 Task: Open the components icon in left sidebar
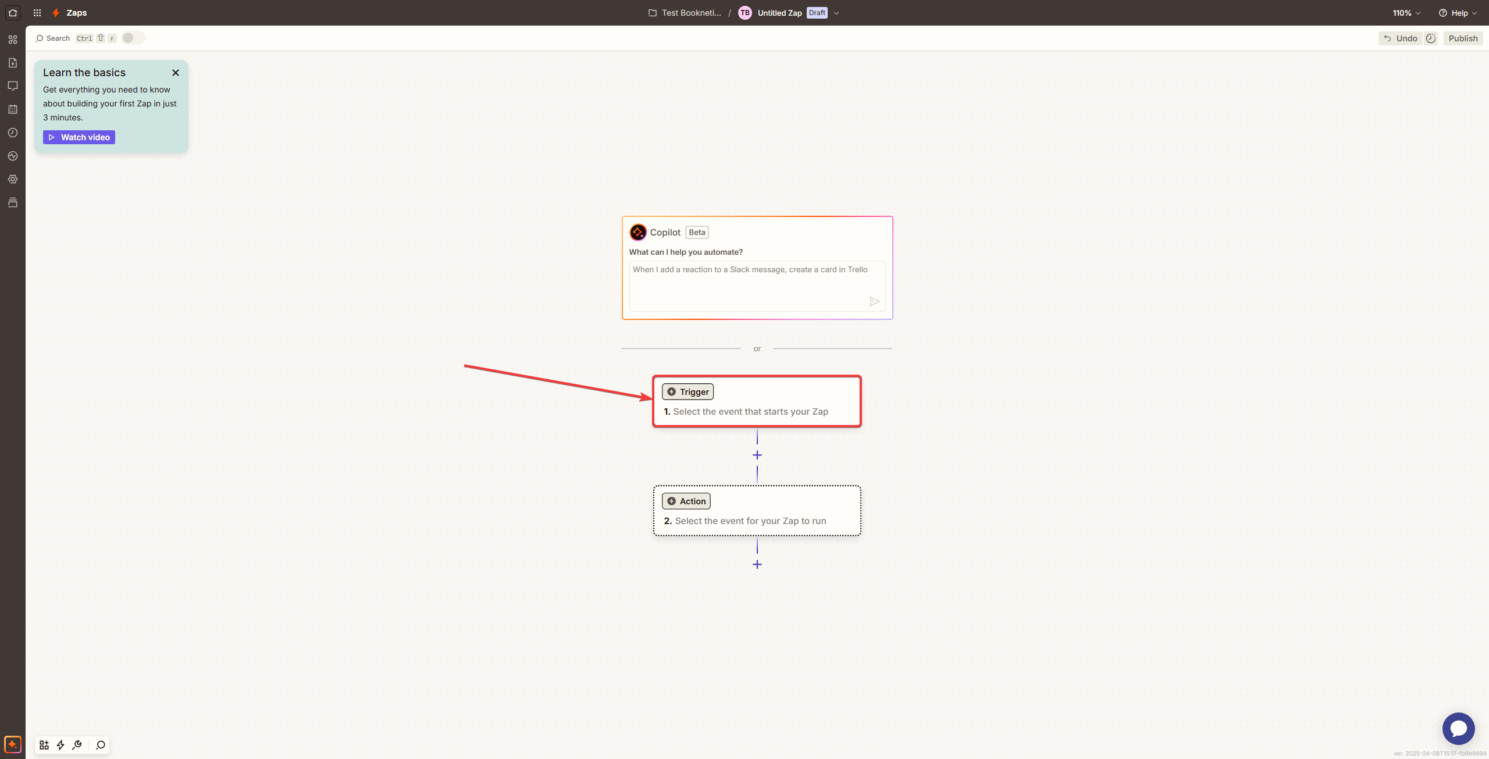[x=13, y=40]
